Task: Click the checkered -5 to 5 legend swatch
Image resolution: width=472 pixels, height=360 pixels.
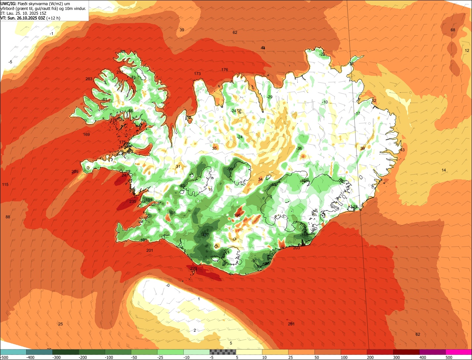Action: (x=223, y=352)
